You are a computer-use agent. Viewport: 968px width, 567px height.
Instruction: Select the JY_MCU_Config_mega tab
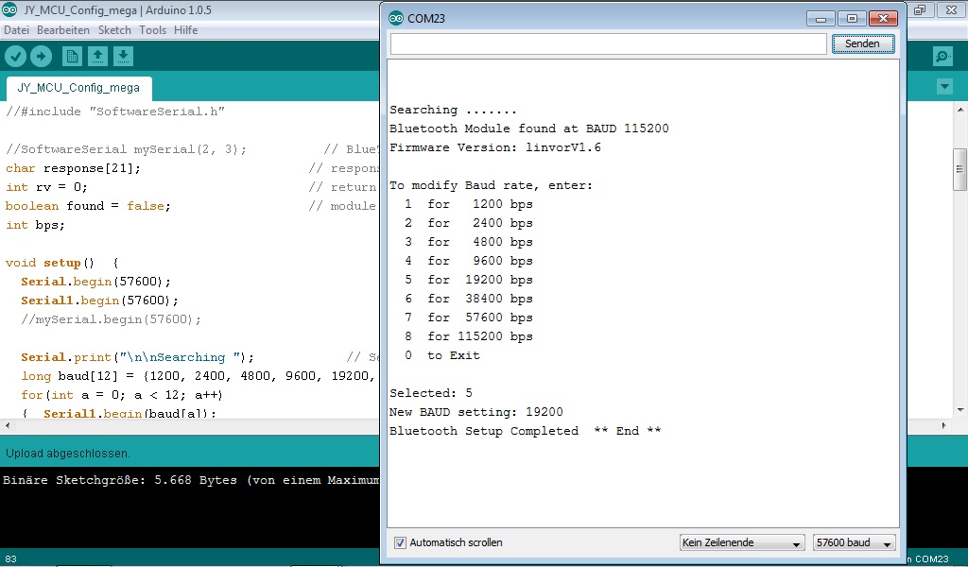(x=78, y=88)
